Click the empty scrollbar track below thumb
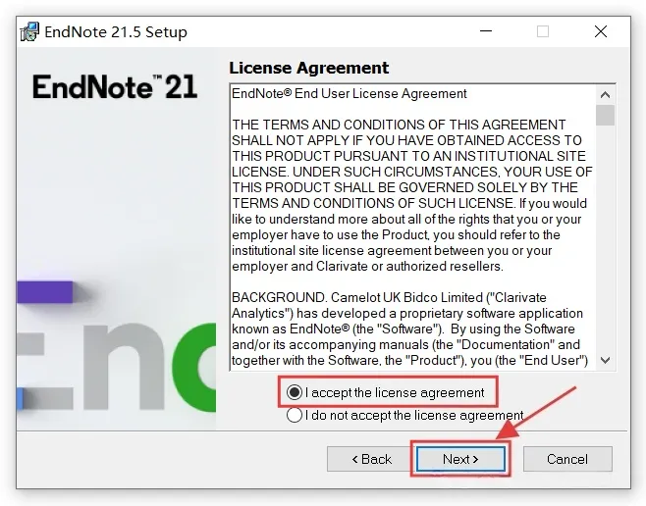 click(x=605, y=237)
